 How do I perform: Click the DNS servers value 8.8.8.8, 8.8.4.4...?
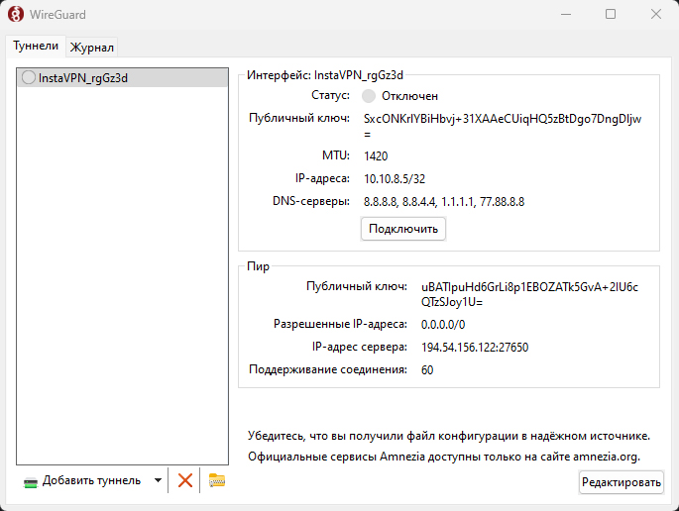[444, 202]
